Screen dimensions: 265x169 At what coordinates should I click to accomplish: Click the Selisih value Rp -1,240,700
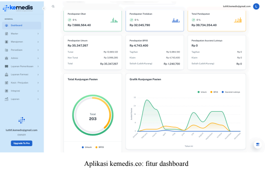(x=172, y=64)
